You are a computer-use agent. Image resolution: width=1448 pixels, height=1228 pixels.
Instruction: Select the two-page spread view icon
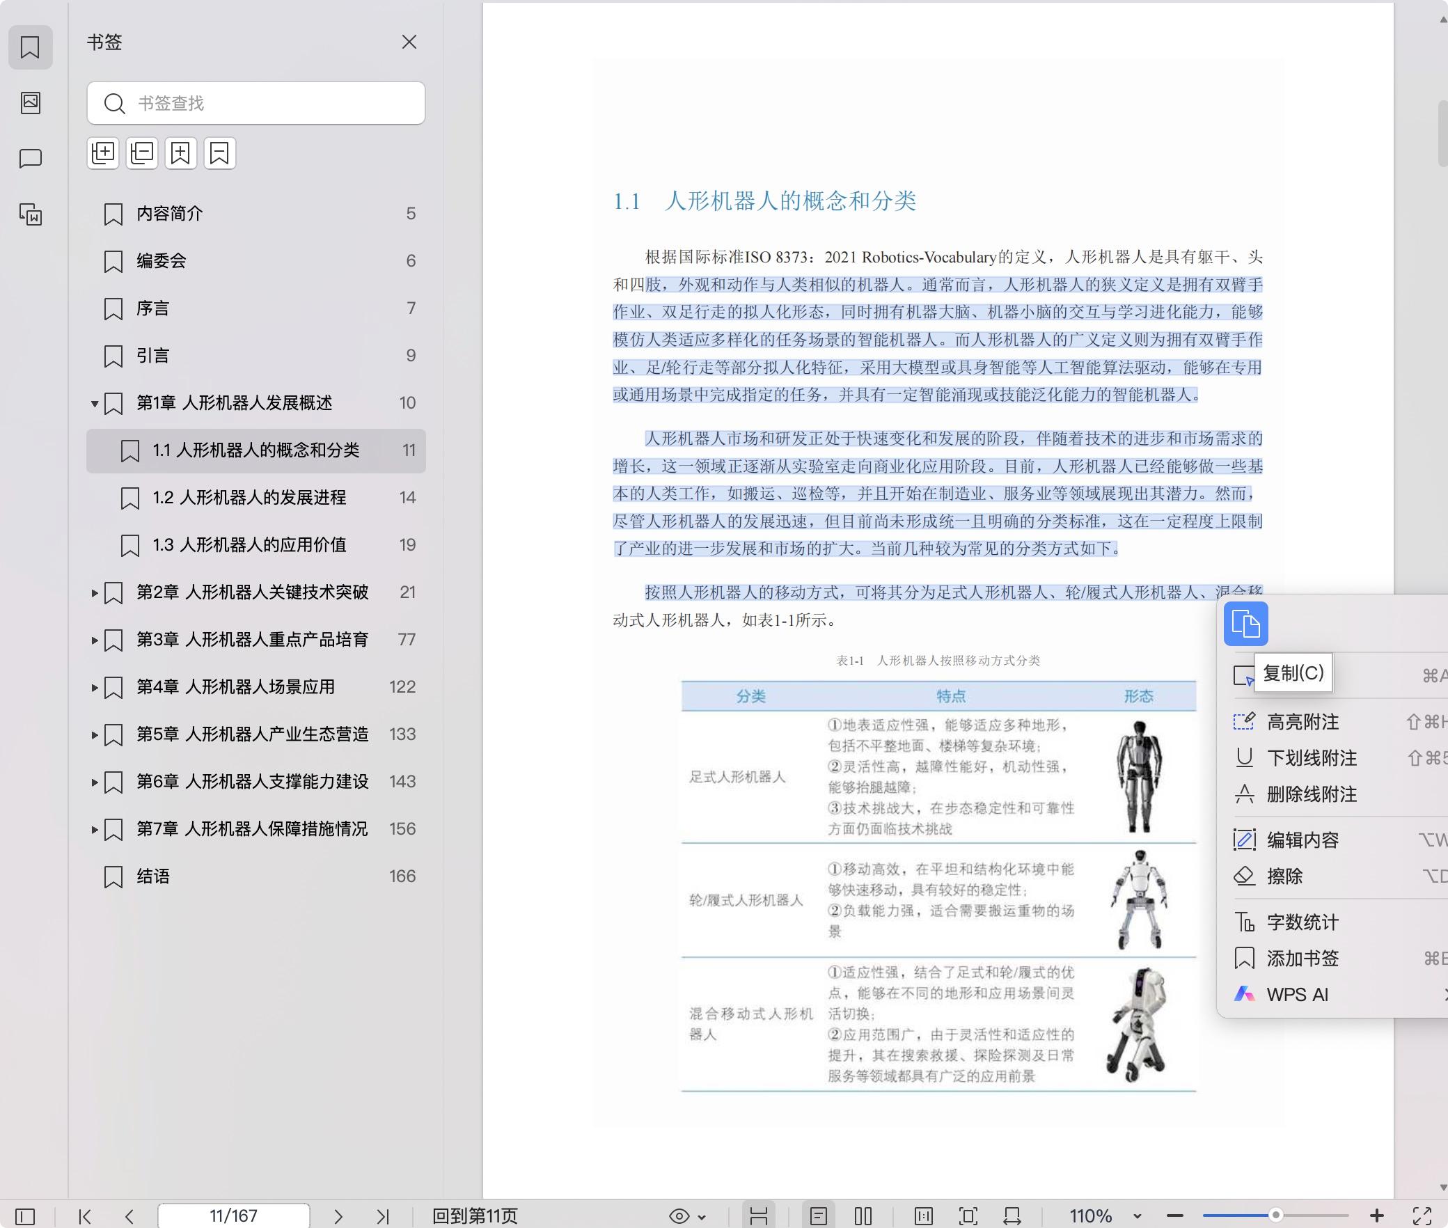pos(864,1216)
